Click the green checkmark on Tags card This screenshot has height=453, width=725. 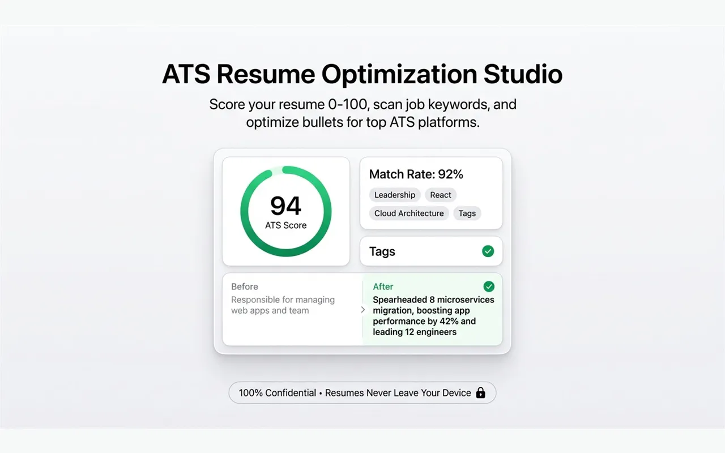pyautogui.click(x=488, y=251)
